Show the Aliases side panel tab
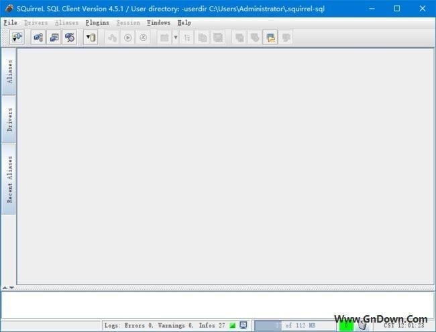The image size is (436, 332). pyautogui.click(x=9, y=71)
